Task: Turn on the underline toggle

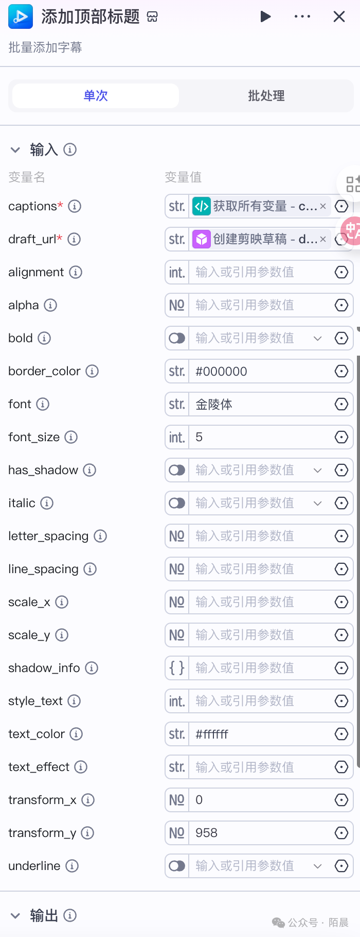Action: click(177, 866)
